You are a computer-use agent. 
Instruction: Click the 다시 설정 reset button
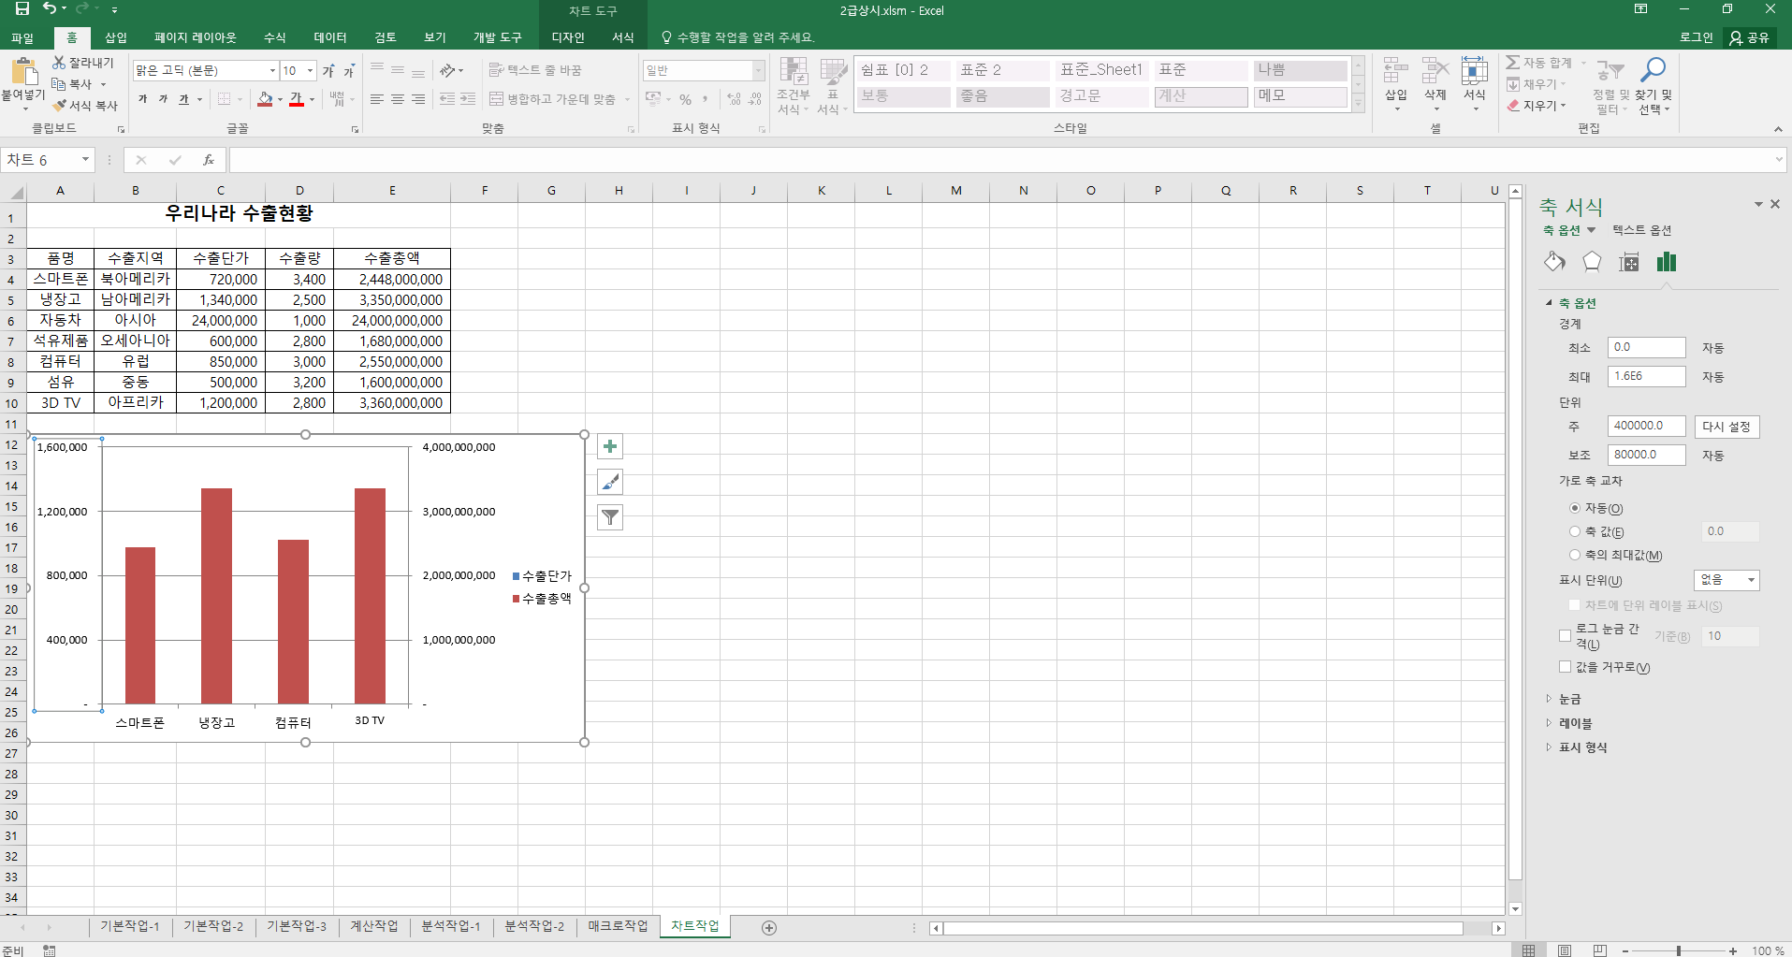(x=1726, y=427)
